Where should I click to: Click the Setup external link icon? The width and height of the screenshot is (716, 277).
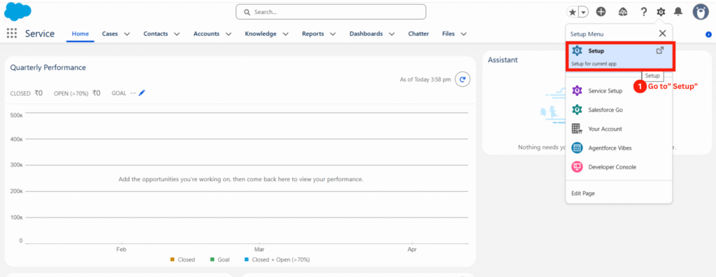point(660,51)
